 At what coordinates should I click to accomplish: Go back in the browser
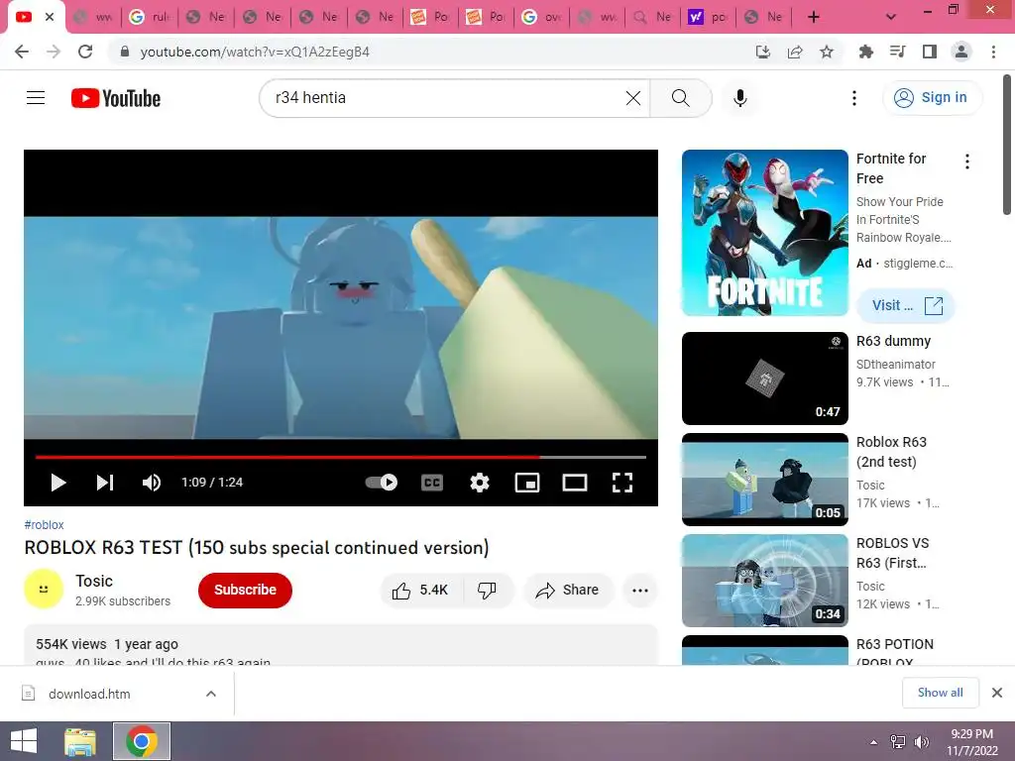pos(22,52)
